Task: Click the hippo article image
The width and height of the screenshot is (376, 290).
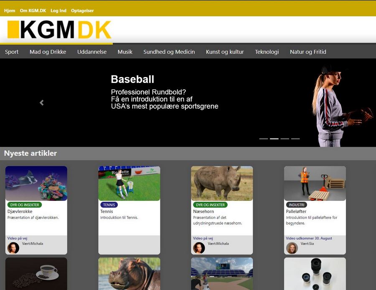Action: click(129, 274)
